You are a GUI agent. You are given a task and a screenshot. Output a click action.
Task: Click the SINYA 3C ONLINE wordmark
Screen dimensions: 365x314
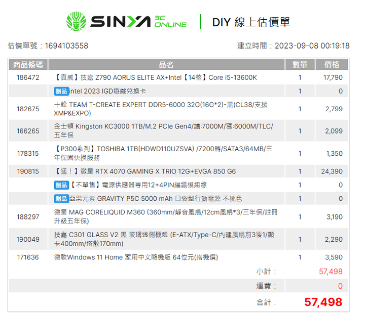pyautogui.click(x=138, y=22)
